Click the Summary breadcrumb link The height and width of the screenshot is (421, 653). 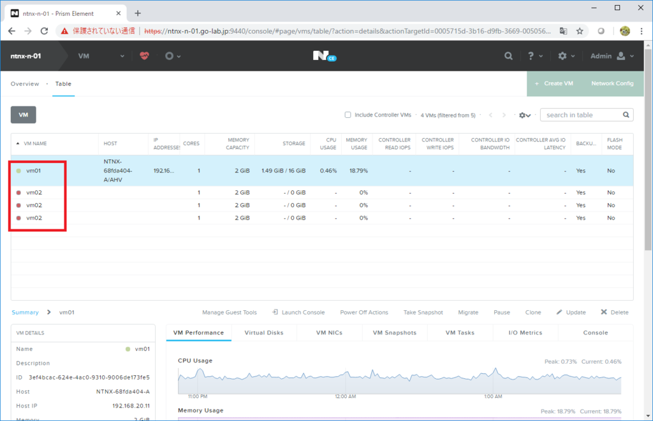(x=25, y=313)
